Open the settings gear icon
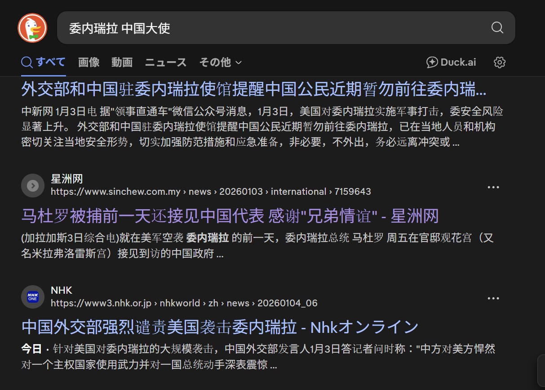The image size is (545, 390). (499, 63)
